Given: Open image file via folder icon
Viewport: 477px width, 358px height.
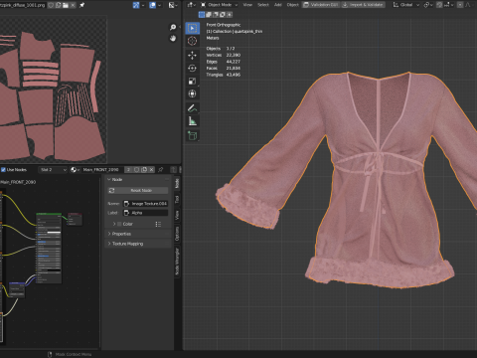Looking at the screenshot, I should [x=66, y=5].
